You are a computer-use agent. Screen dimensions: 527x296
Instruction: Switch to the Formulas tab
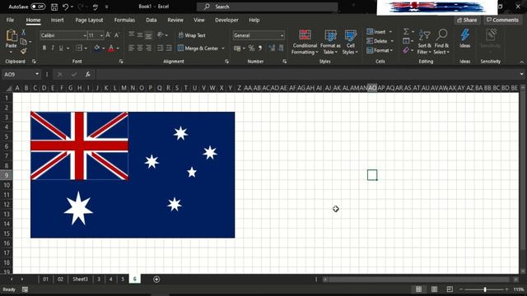pos(124,20)
